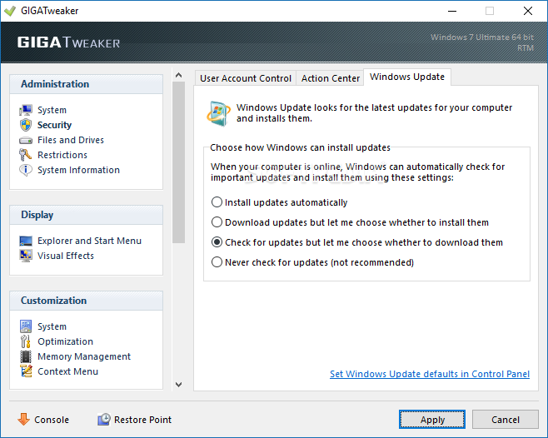Open Set Windows Update defaults in Control Panel

click(x=430, y=374)
